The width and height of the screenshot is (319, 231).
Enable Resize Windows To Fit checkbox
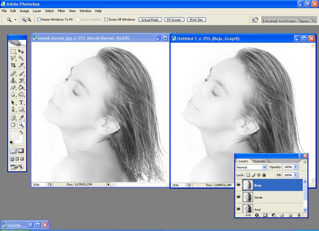39,20
